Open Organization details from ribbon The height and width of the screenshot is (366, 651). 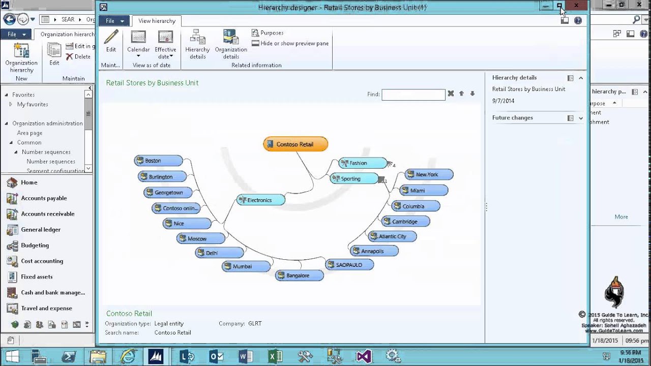231,45
